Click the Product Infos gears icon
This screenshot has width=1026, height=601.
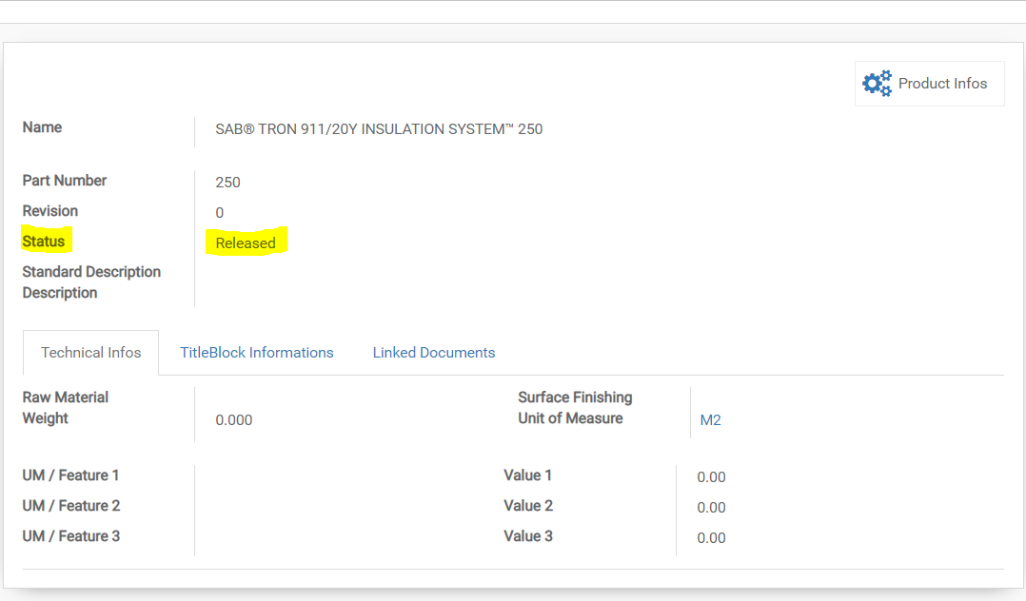point(877,84)
